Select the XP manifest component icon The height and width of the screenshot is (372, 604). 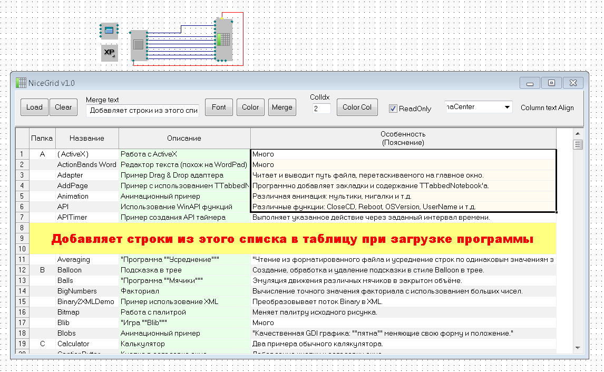point(110,53)
